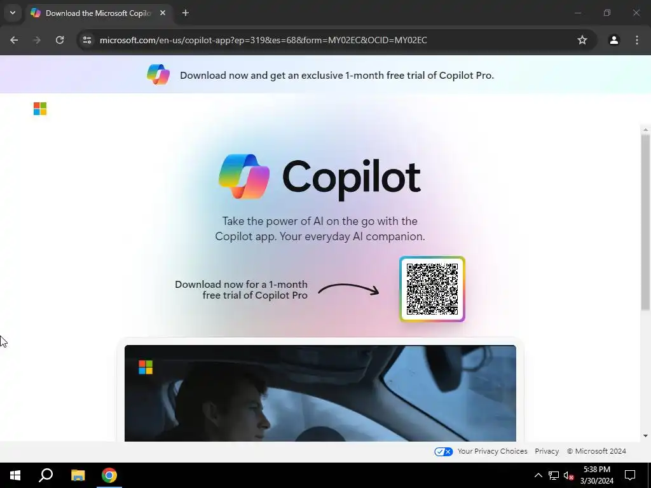Open Windows taskbar search

click(46, 475)
